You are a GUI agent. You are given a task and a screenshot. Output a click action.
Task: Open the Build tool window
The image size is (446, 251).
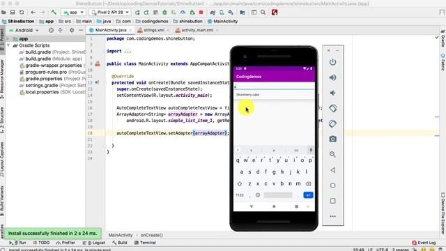tap(120, 243)
